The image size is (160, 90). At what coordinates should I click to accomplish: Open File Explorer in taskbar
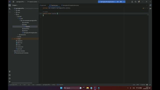[87, 88]
